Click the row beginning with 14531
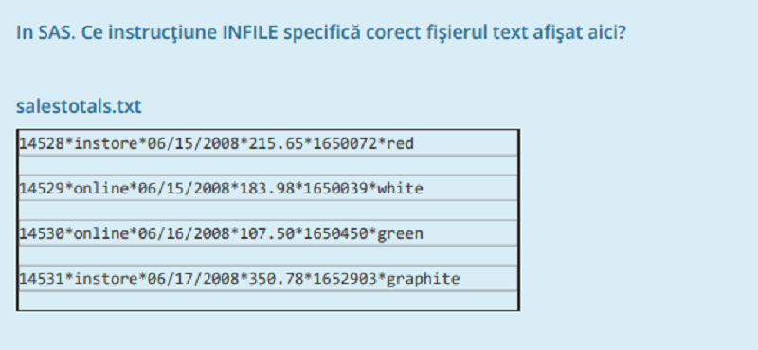The height and width of the screenshot is (350, 758). (x=268, y=278)
